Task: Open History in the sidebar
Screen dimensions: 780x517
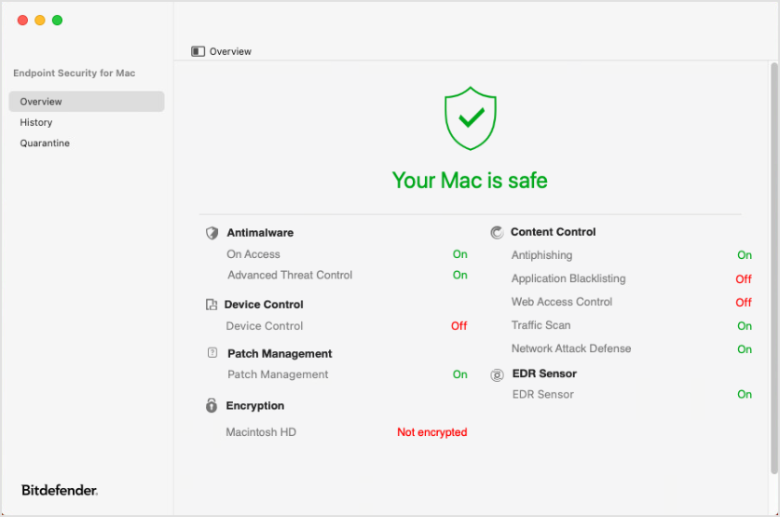Action: [36, 122]
